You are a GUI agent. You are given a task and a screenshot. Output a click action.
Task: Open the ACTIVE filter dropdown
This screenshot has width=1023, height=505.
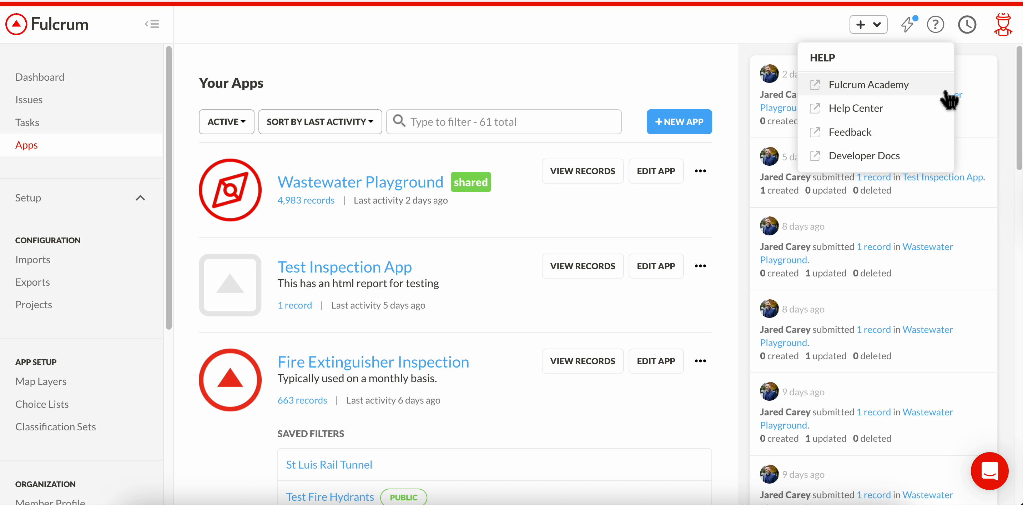[x=226, y=121]
